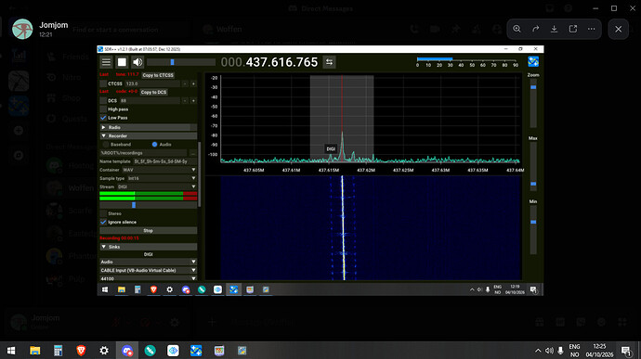Viewport: 641px width, 359px height.
Task: Open the CABLE Input device dropdown
Action: [x=148, y=270]
